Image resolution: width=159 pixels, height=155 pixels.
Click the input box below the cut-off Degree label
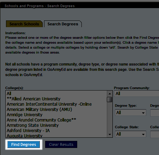[155, 113]
